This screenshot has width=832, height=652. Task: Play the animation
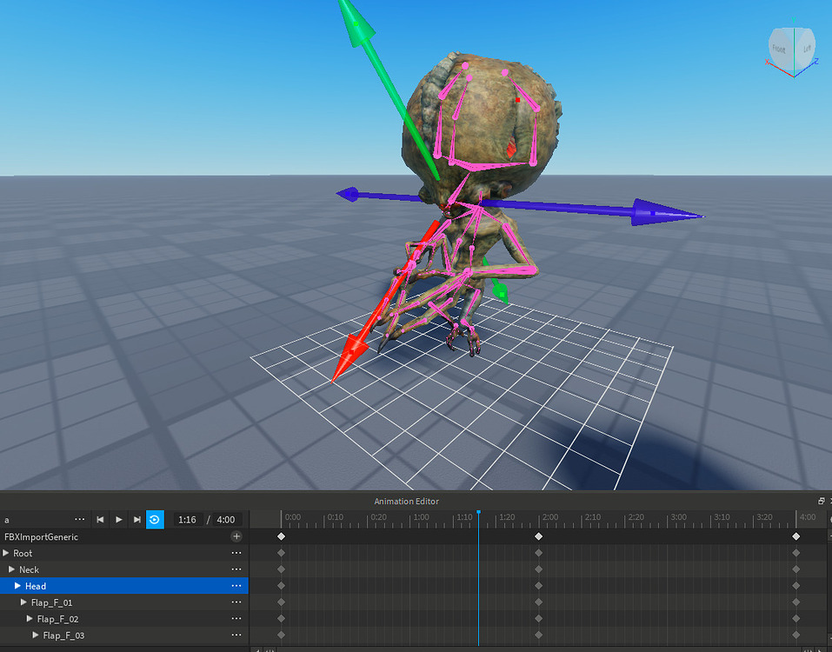pos(119,519)
